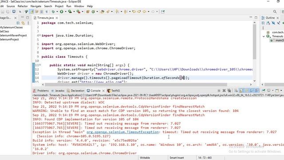Open dropdown arrow next to Run button
Screen dimensions: 284x160
[65, 12]
